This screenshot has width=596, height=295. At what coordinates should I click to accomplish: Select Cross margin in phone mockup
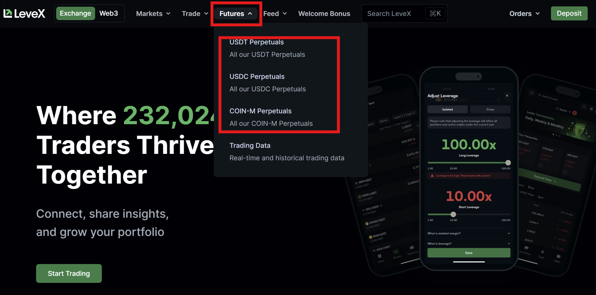coord(490,110)
